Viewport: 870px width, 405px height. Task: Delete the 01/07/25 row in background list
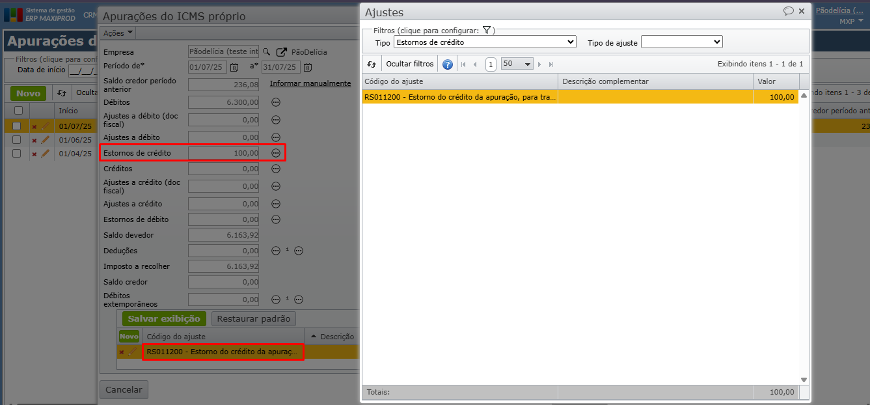coord(34,126)
